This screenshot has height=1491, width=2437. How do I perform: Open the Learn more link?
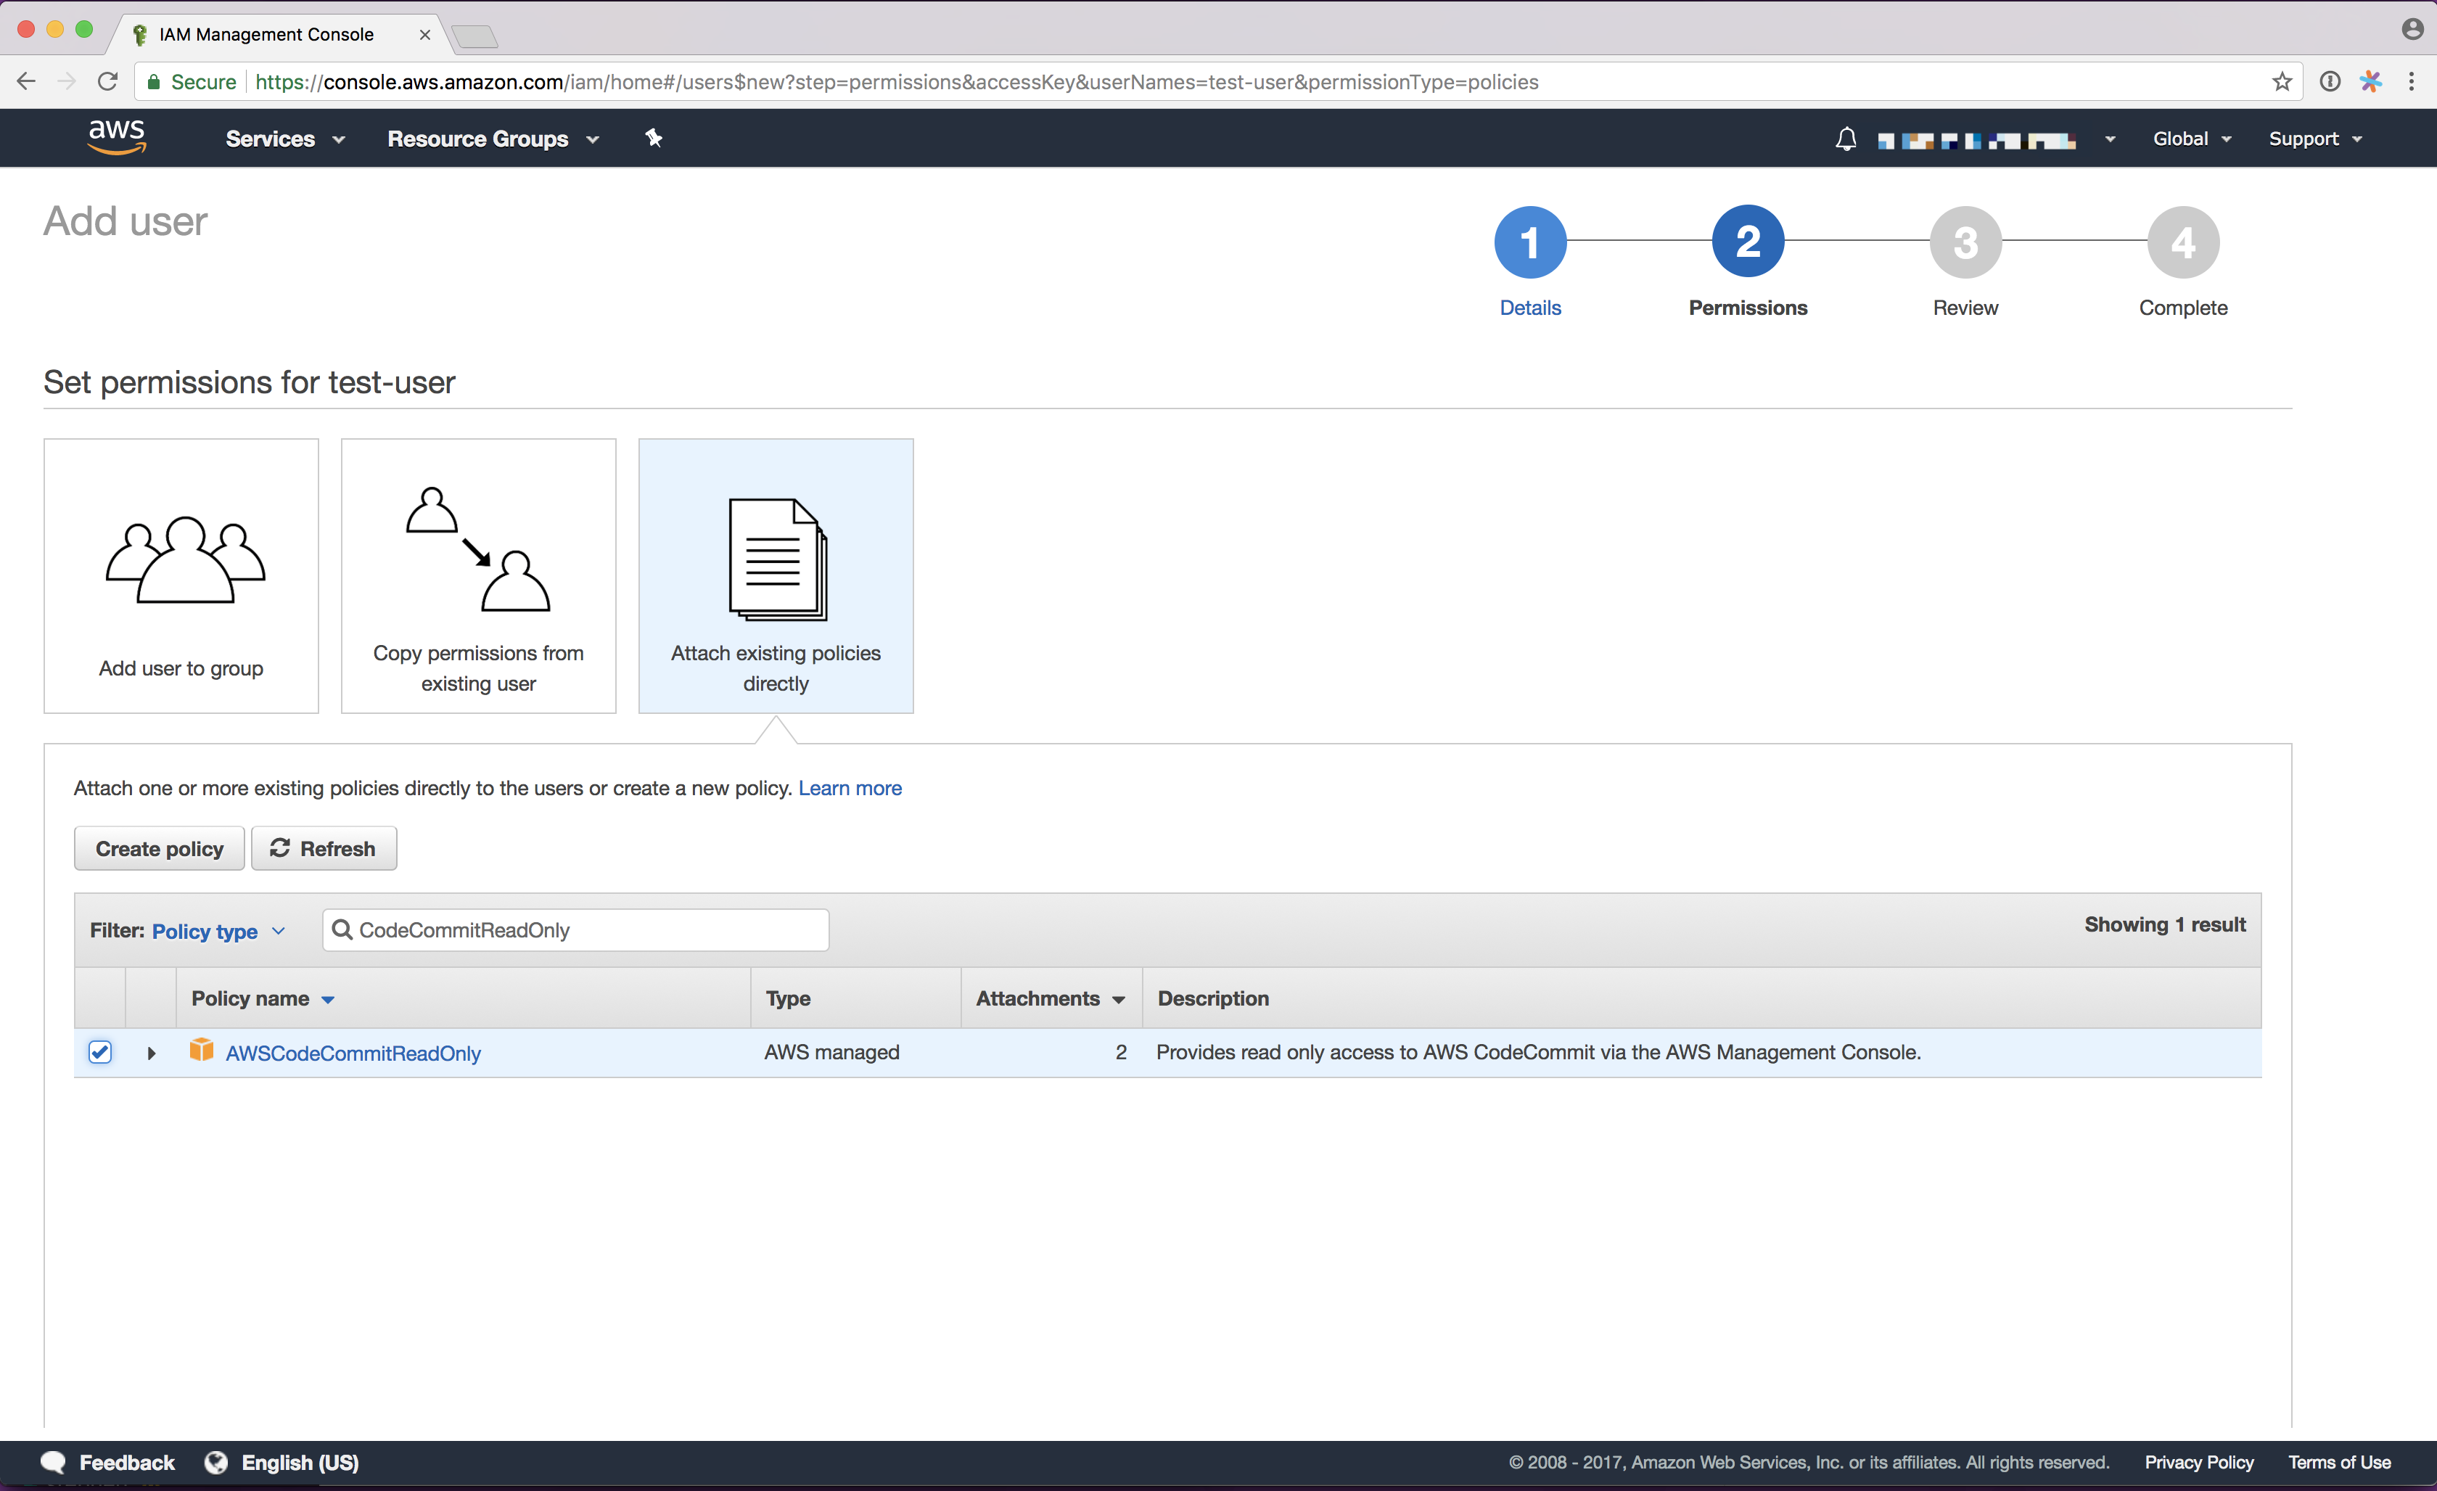tap(850, 787)
